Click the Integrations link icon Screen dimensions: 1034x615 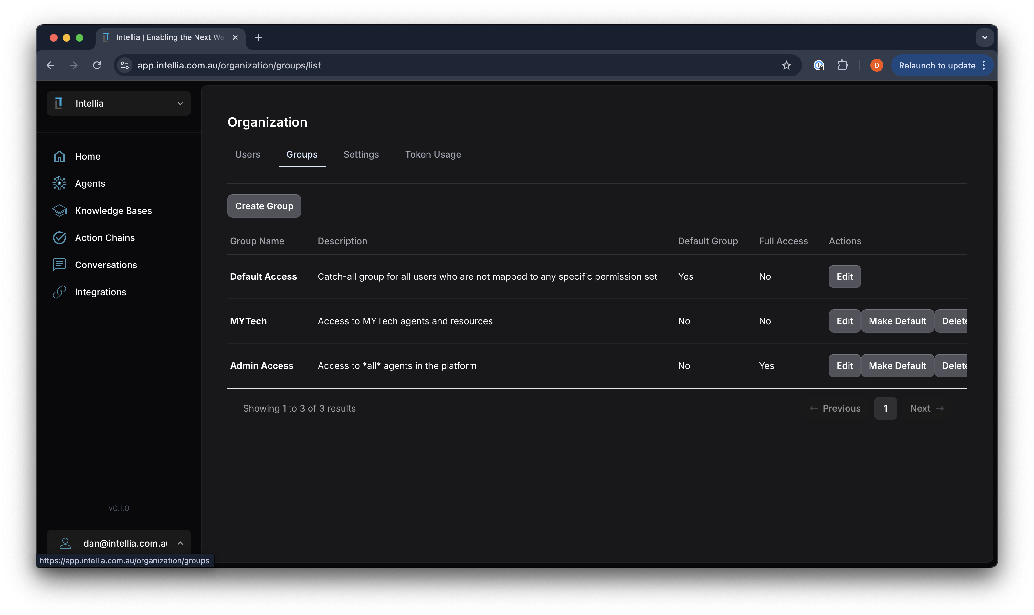point(59,292)
